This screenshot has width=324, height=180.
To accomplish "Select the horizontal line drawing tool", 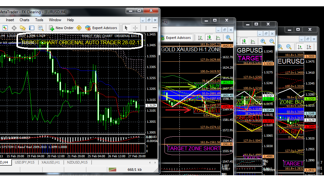I will [154, 28].
